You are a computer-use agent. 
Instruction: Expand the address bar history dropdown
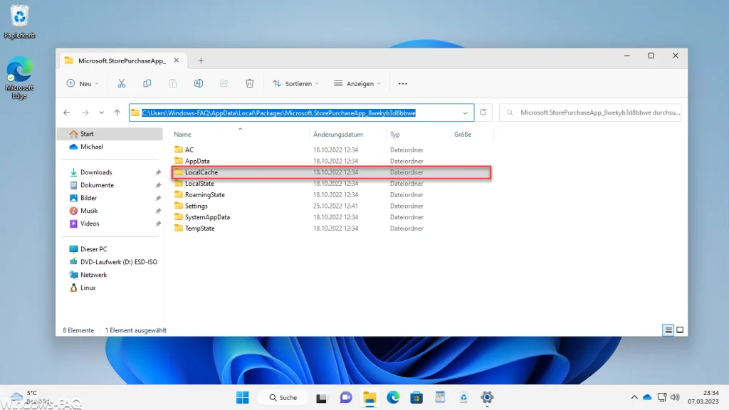coord(465,113)
